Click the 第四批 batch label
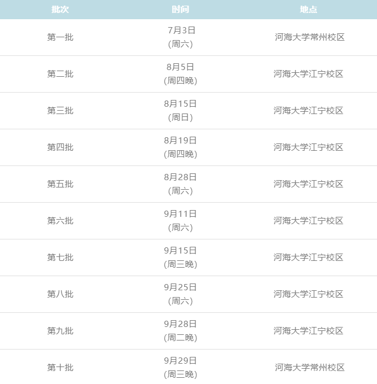This screenshot has height=384, width=377. pyautogui.click(x=60, y=147)
